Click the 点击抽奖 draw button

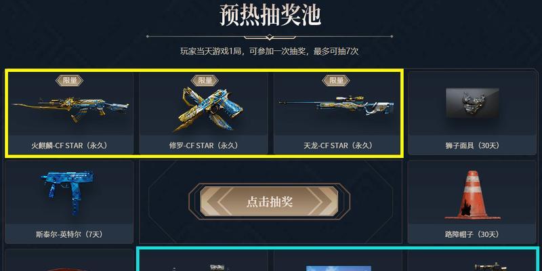tap(269, 201)
